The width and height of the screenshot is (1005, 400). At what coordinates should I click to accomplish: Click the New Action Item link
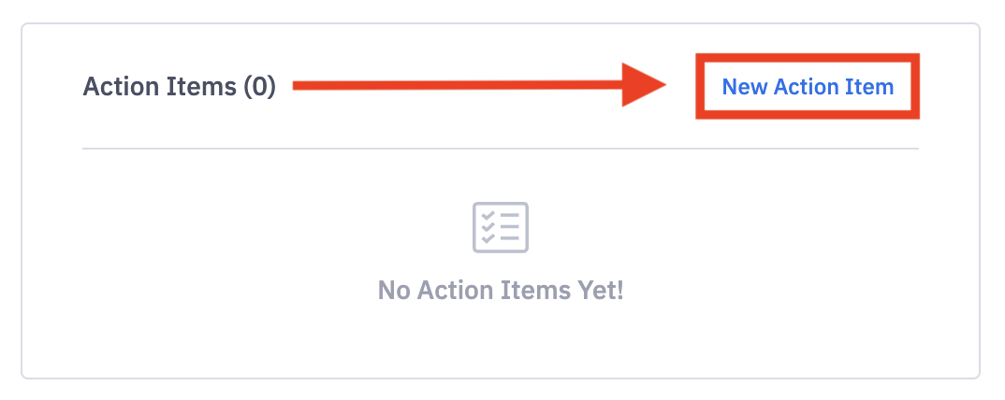pos(808,87)
